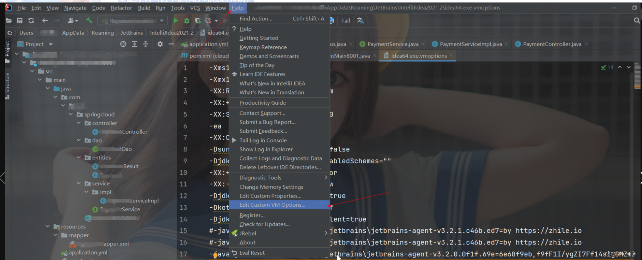Screen dimensions: 642x260
Task: Open Search Everywhere with the magnifier icon
Action: (x=637, y=21)
